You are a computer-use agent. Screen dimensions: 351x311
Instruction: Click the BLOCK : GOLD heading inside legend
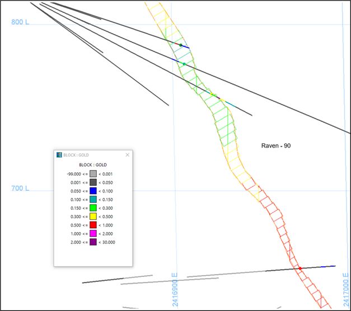tap(92, 164)
